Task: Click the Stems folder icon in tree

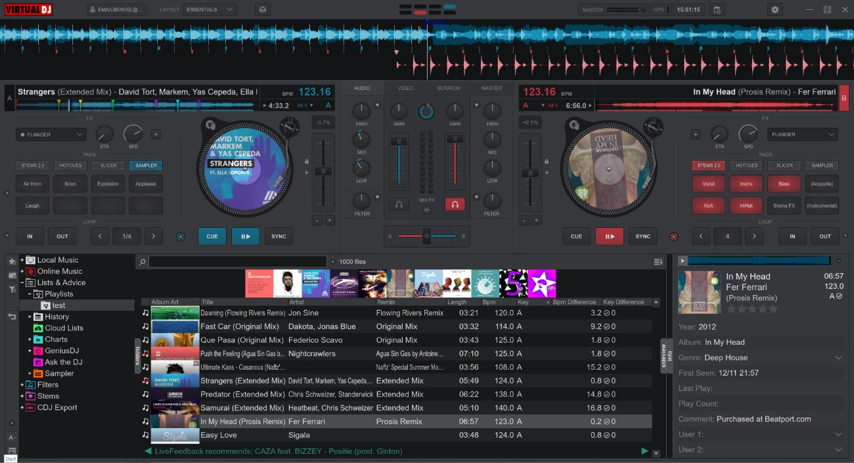Action: [x=31, y=397]
